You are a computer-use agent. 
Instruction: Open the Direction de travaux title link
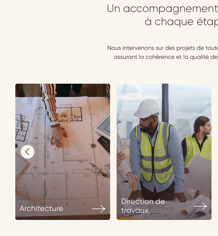143,206
